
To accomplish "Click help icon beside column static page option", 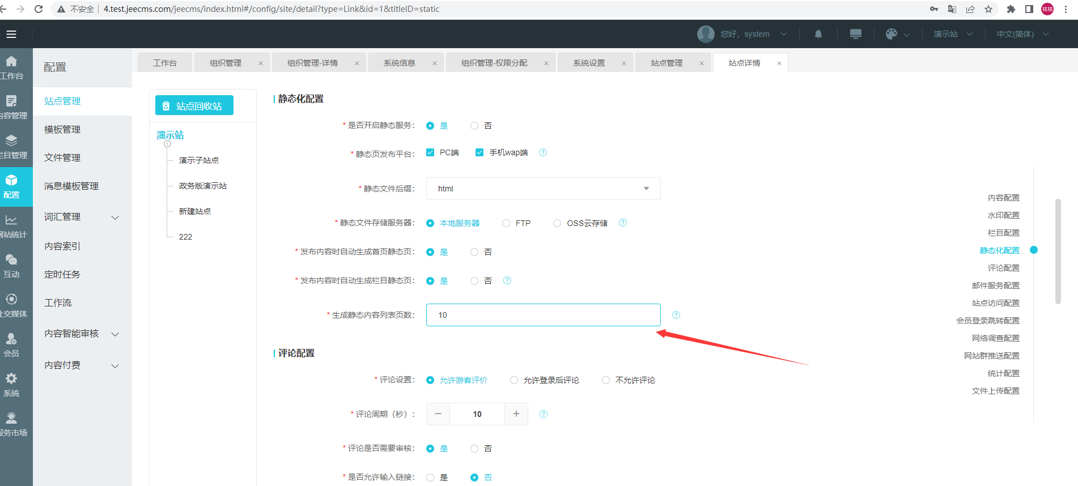I will [x=507, y=280].
